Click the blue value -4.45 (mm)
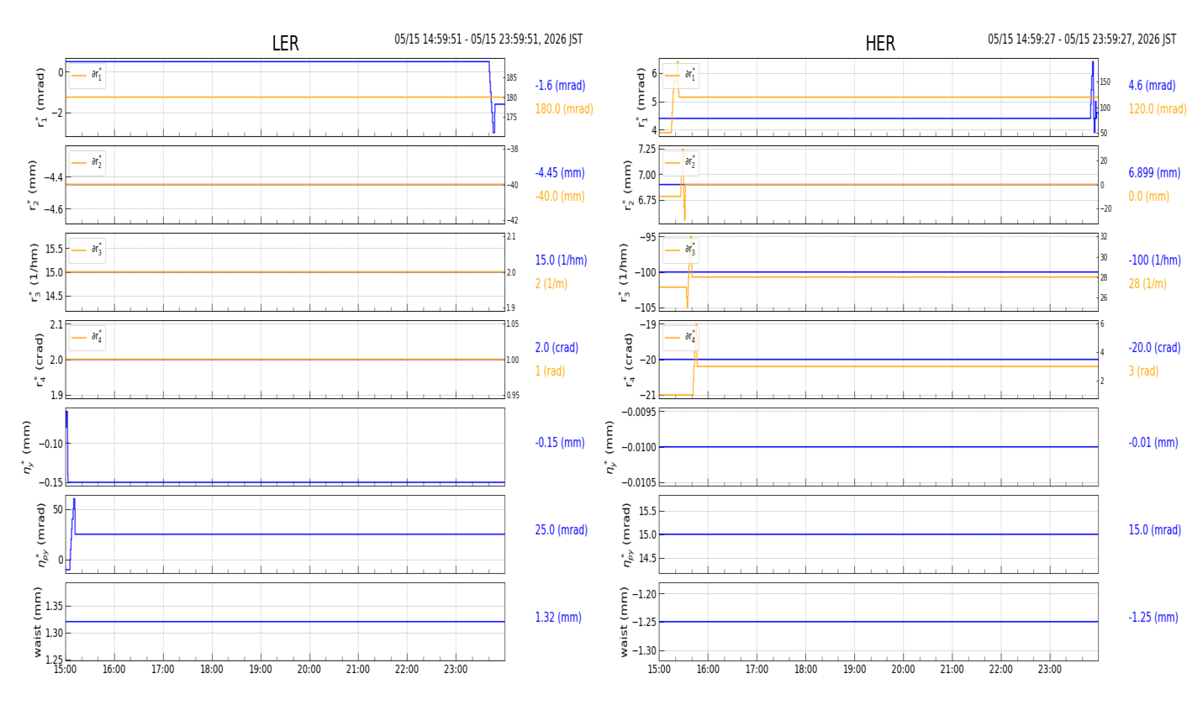This screenshot has height=726, width=1187. point(560,173)
